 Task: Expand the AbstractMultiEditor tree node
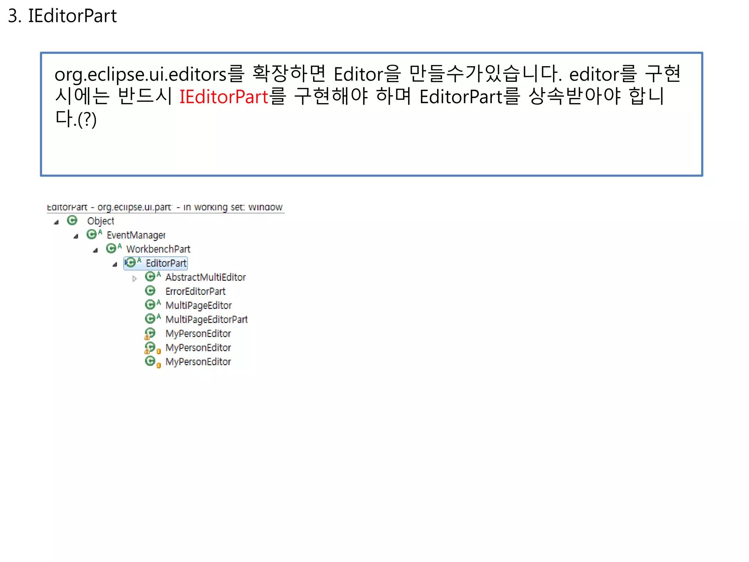click(135, 278)
